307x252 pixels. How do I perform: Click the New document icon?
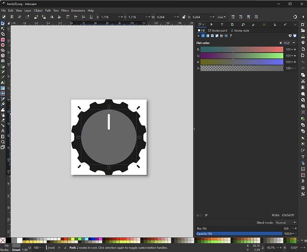(x=303, y=24)
